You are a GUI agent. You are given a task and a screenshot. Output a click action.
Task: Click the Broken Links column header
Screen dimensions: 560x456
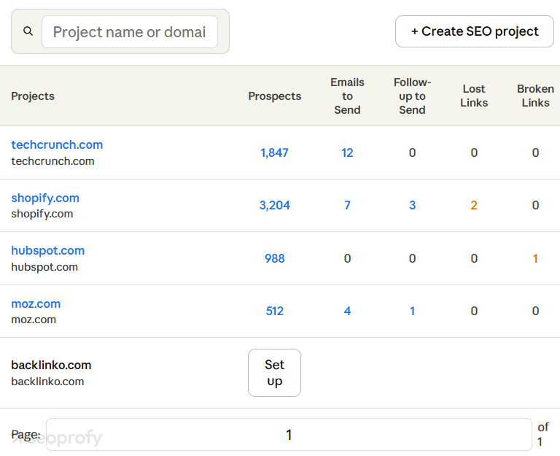coord(535,96)
